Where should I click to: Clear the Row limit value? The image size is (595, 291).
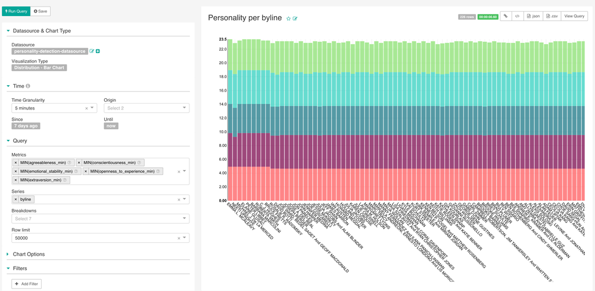pyautogui.click(x=179, y=238)
